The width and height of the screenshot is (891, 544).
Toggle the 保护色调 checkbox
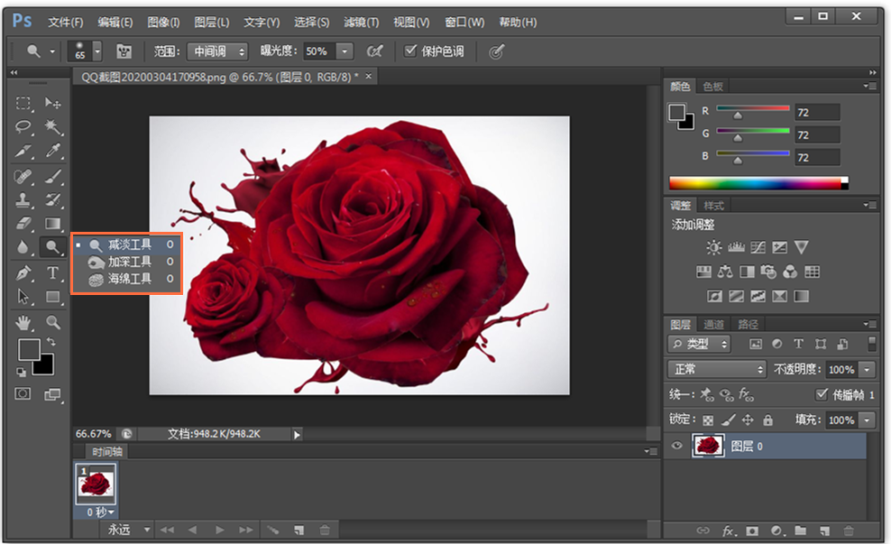pyautogui.click(x=411, y=51)
